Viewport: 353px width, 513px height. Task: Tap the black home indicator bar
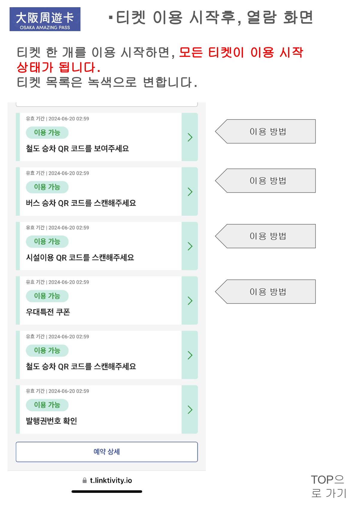click(107, 491)
